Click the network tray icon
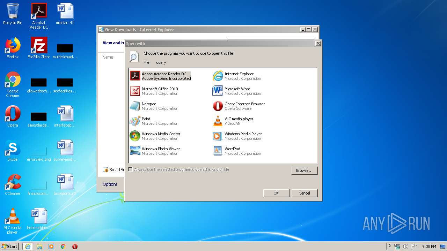Image resolution: width=447 pixels, height=251 pixels. (397, 246)
